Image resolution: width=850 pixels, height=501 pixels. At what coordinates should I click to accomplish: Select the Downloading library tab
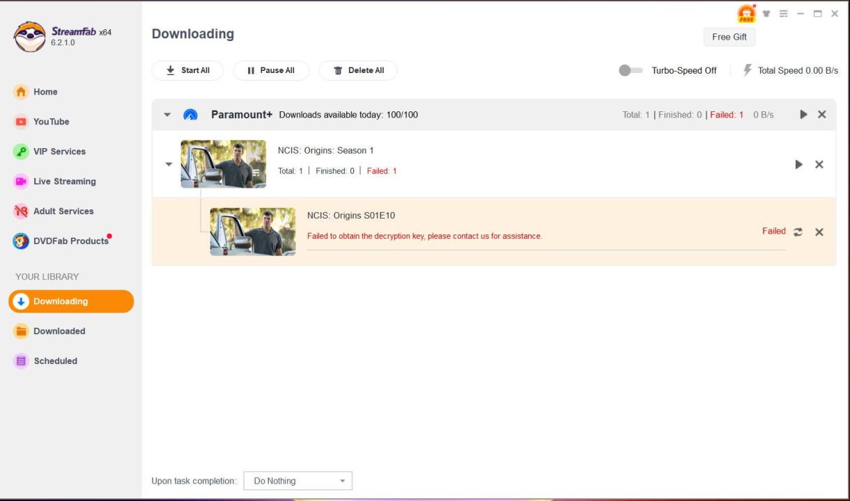point(71,301)
